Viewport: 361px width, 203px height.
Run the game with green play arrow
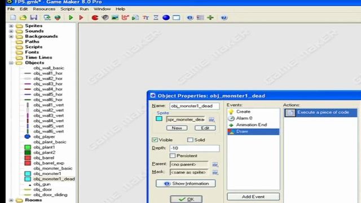(71, 17)
